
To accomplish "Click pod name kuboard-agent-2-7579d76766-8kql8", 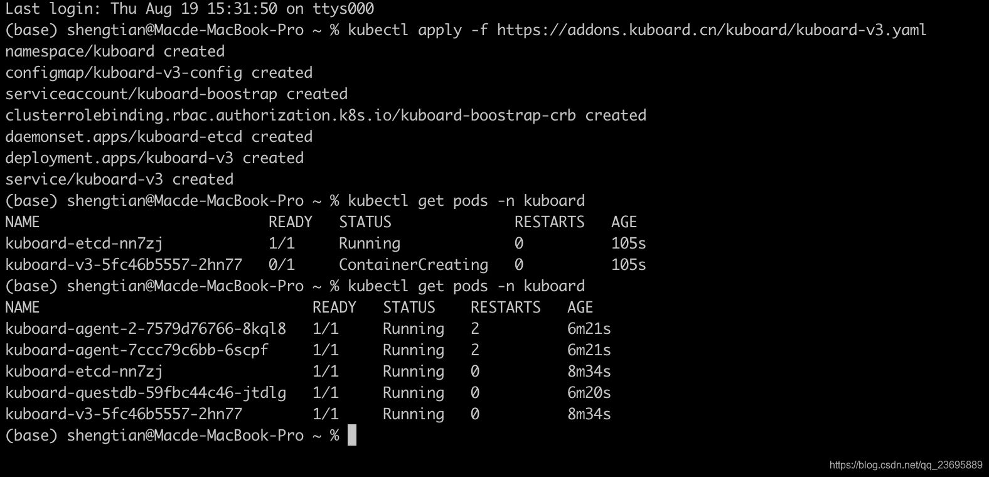I will [146, 329].
